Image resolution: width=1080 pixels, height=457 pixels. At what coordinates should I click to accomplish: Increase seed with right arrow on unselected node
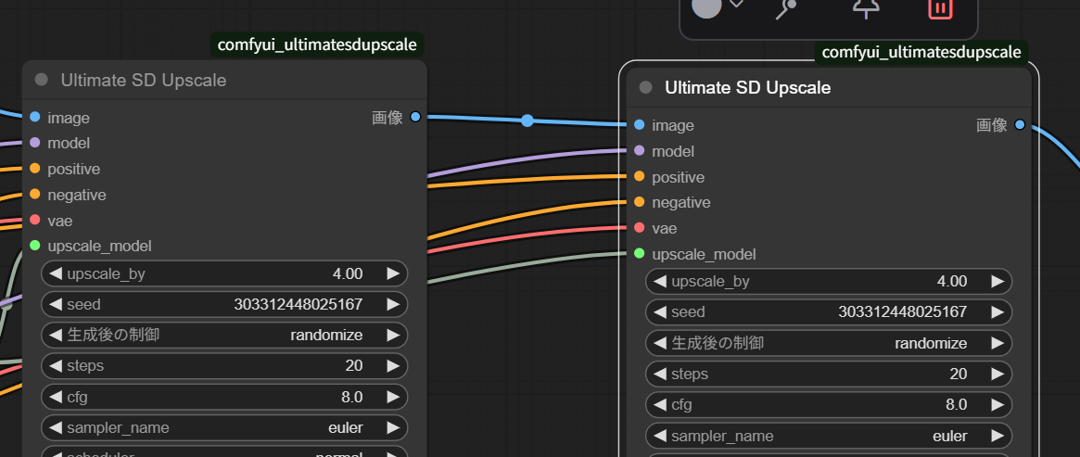point(393,303)
